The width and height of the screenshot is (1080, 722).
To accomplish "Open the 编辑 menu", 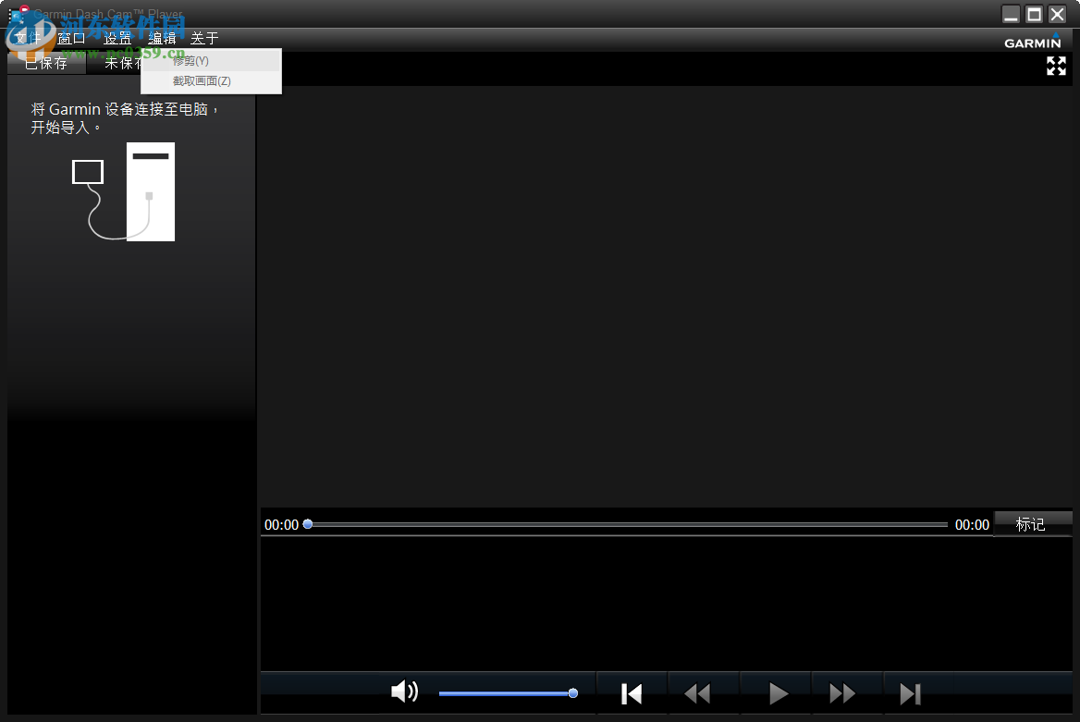I will click(x=162, y=39).
